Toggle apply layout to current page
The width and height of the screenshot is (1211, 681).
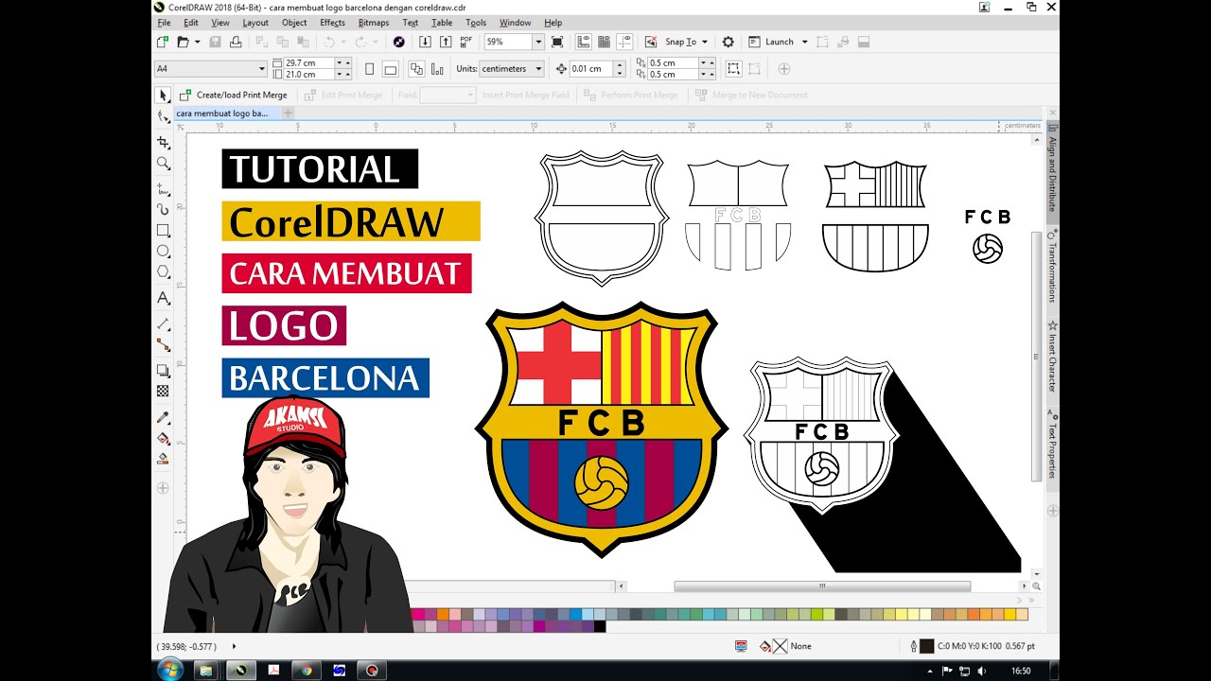click(437, 69)
